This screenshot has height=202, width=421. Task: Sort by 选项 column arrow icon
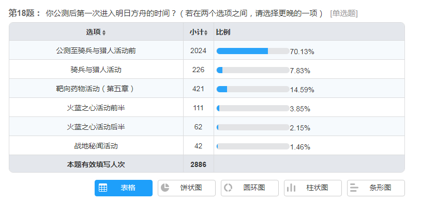point(104,32)
